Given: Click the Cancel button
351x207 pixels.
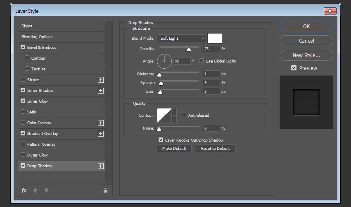Looking at the screenshot, I should tap(306, 41).
